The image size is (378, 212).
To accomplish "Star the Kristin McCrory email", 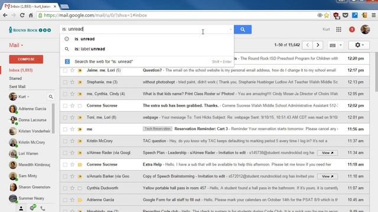I will 72,141.
